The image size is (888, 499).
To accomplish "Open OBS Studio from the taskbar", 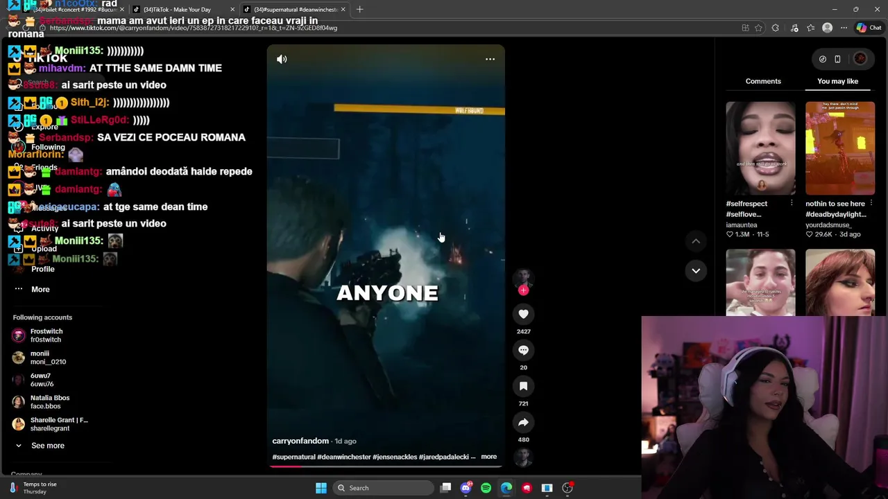I will 567,488.
